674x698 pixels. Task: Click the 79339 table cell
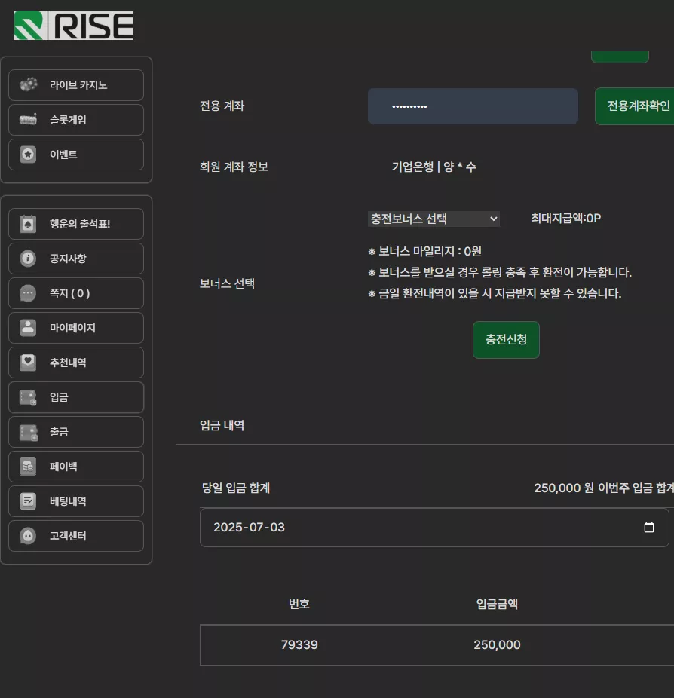299,644
